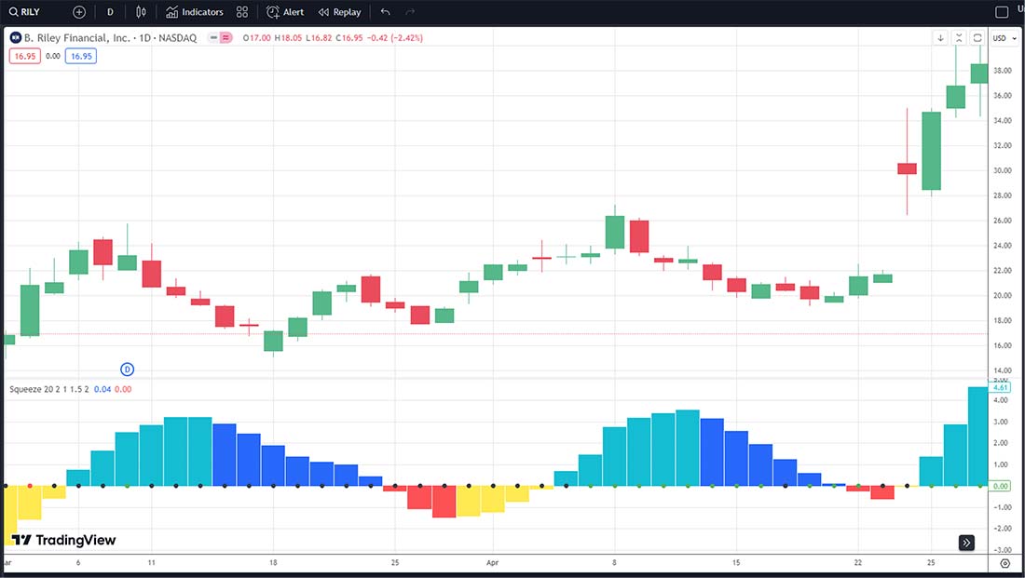Screen dimensions: 1025x578
Task: Click the 18.00 price axis label
Action: pyautogui.click(x=1002, y=321)
